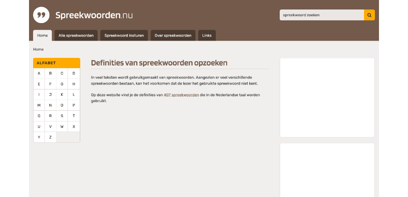Viewport: 408px width, 197px height.
Task: Select letter Z in the alphabet grid
Action: coord(50,137)
